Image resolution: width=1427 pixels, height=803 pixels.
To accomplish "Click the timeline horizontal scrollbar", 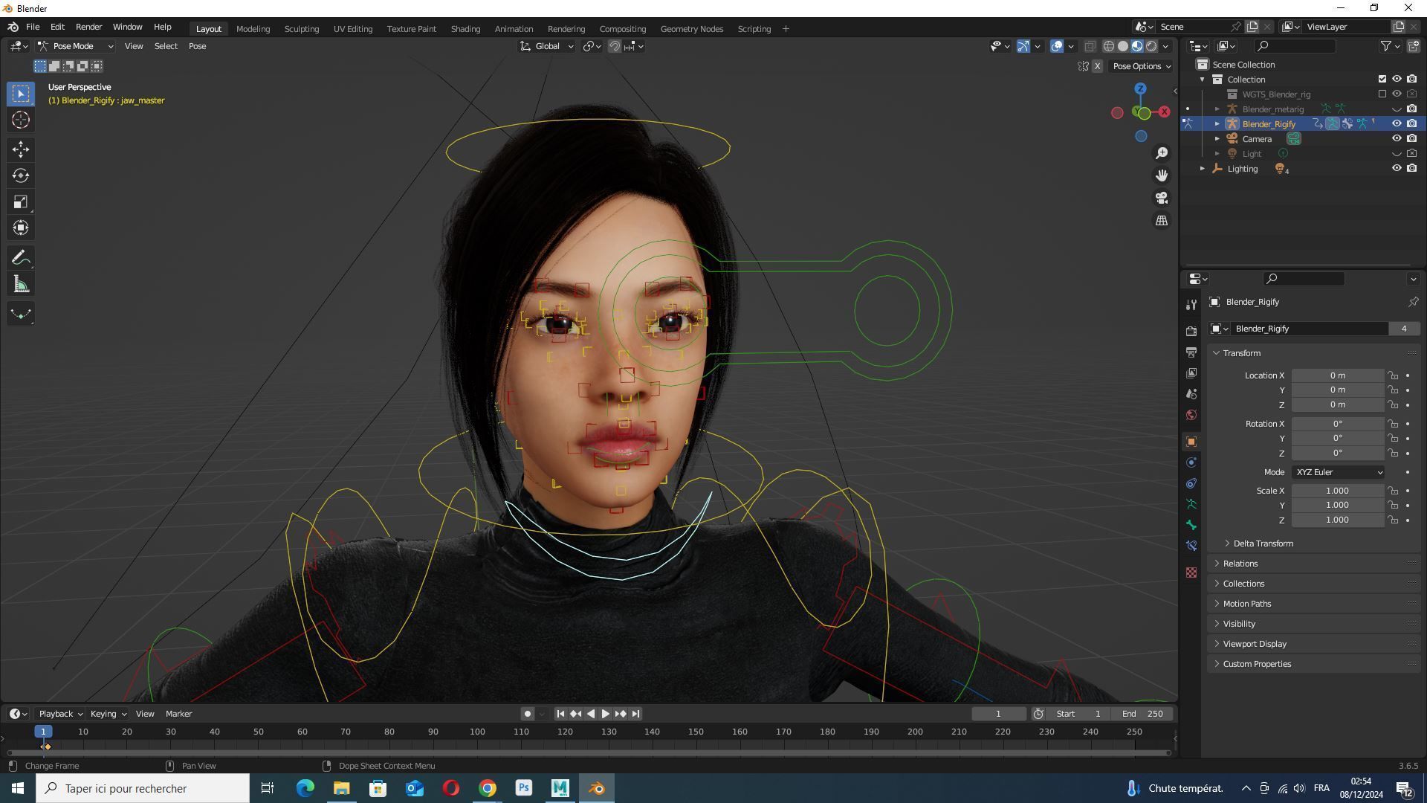I will coord(589,752).
